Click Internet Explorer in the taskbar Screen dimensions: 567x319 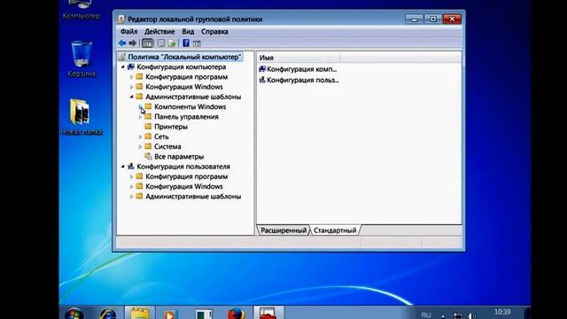click(x=107, y=314)
